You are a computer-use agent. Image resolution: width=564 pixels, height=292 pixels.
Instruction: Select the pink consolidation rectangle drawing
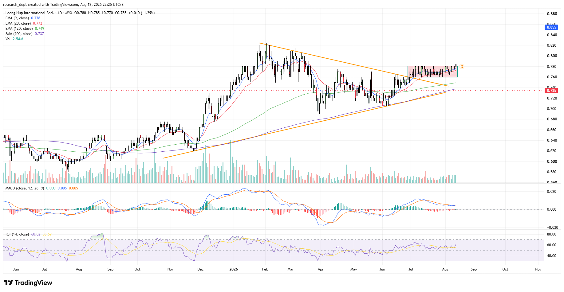pyautogui.click(x=432, y=72)
